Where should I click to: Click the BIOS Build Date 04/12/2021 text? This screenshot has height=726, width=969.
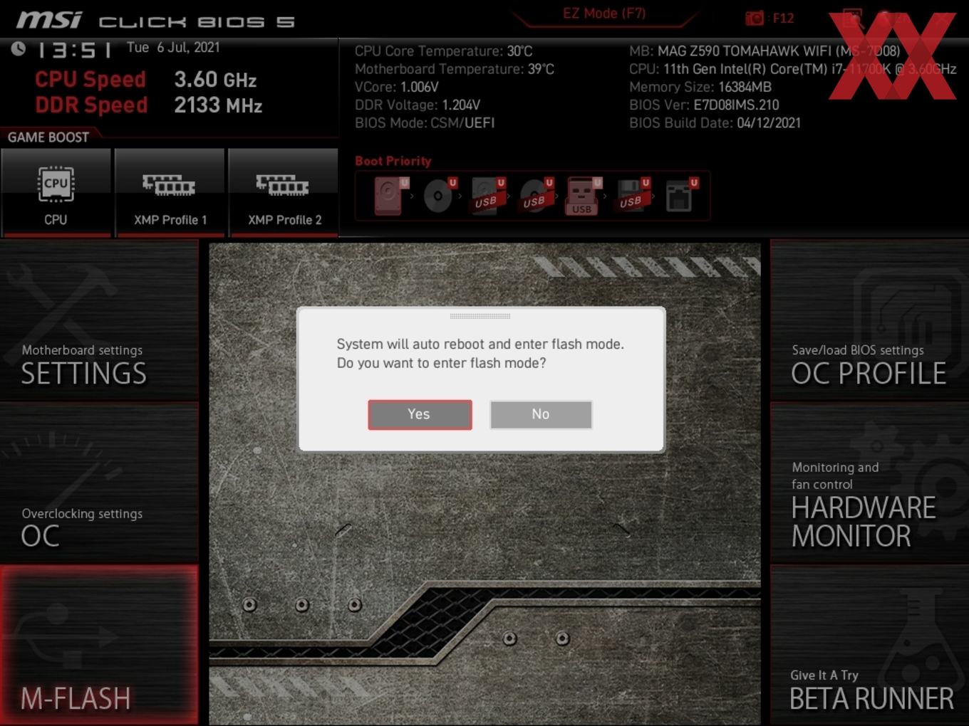click(715, 122)
